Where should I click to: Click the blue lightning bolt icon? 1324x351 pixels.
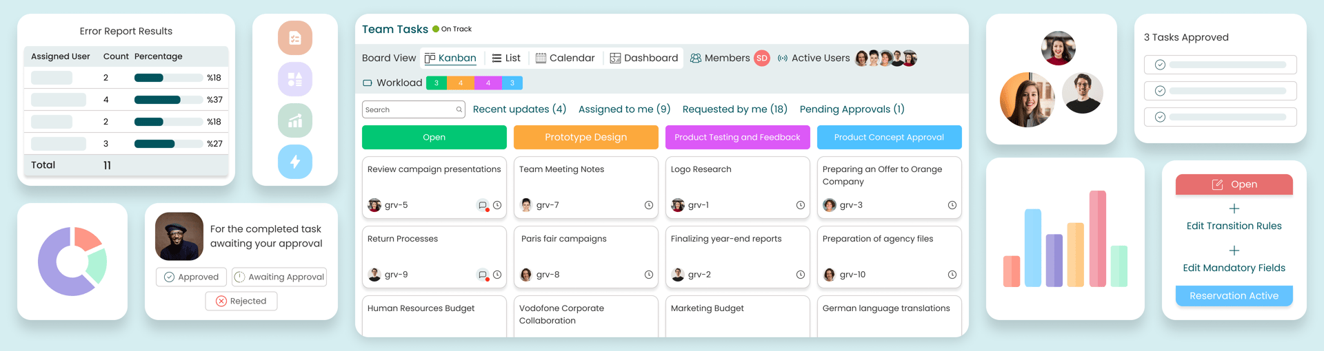tap(295, 162)
